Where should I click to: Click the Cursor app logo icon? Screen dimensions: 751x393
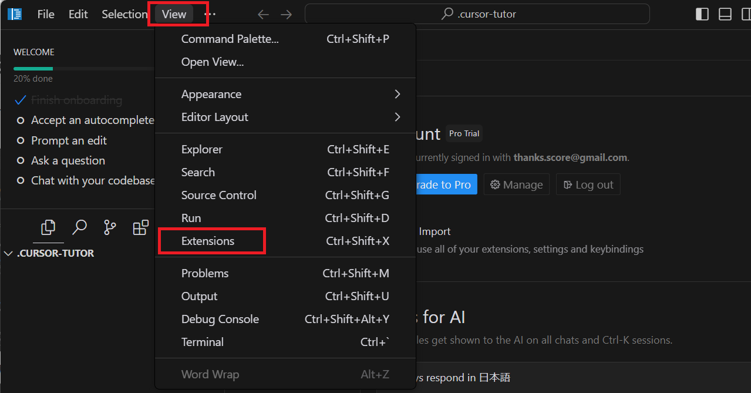pos(15,14)
